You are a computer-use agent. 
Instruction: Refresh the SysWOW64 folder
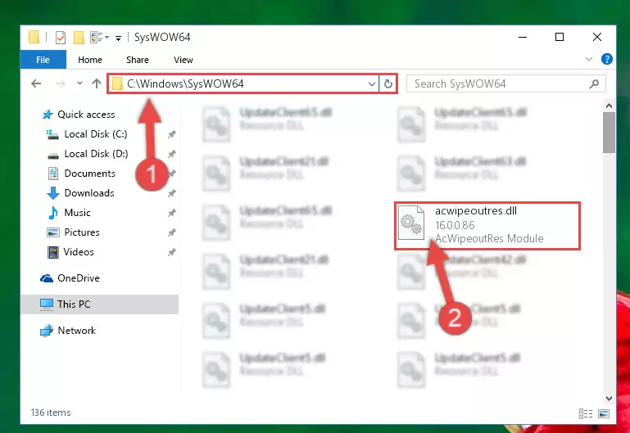(388, 83)
